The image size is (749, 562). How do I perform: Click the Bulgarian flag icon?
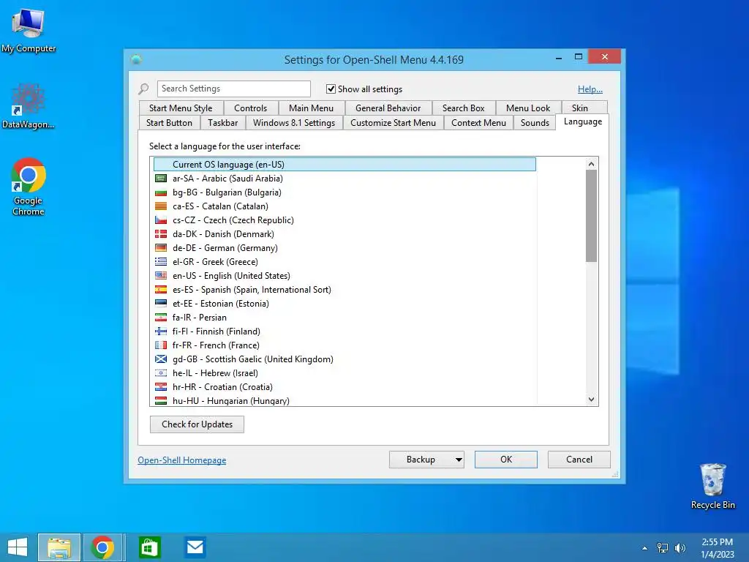click(161, 192)
